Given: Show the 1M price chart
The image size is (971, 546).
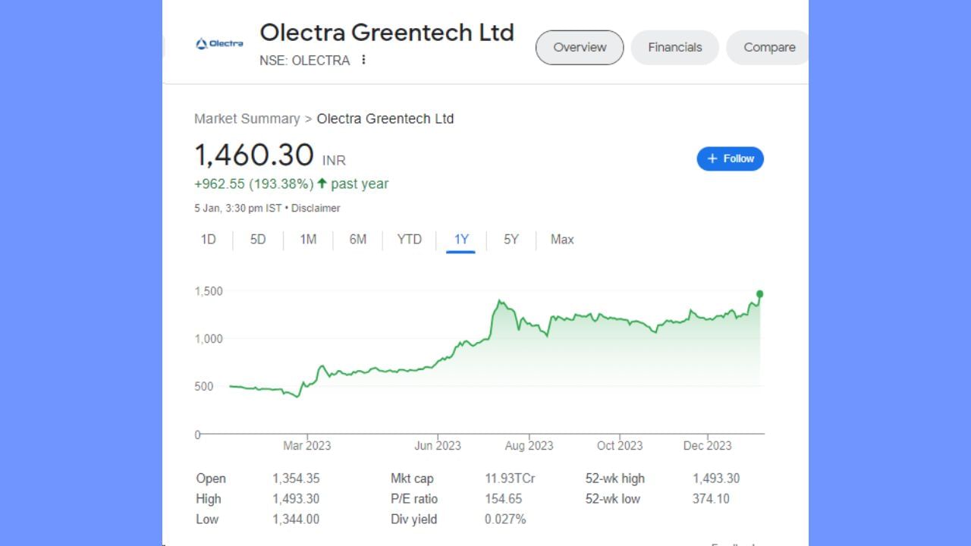Looking at the screenshot, I should click(x=308, y=240).
